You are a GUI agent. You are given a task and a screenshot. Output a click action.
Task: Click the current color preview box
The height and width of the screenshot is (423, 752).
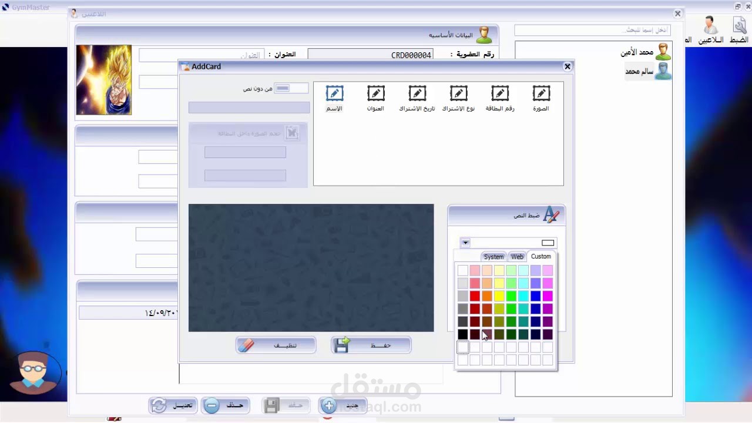tap(548, 243)
